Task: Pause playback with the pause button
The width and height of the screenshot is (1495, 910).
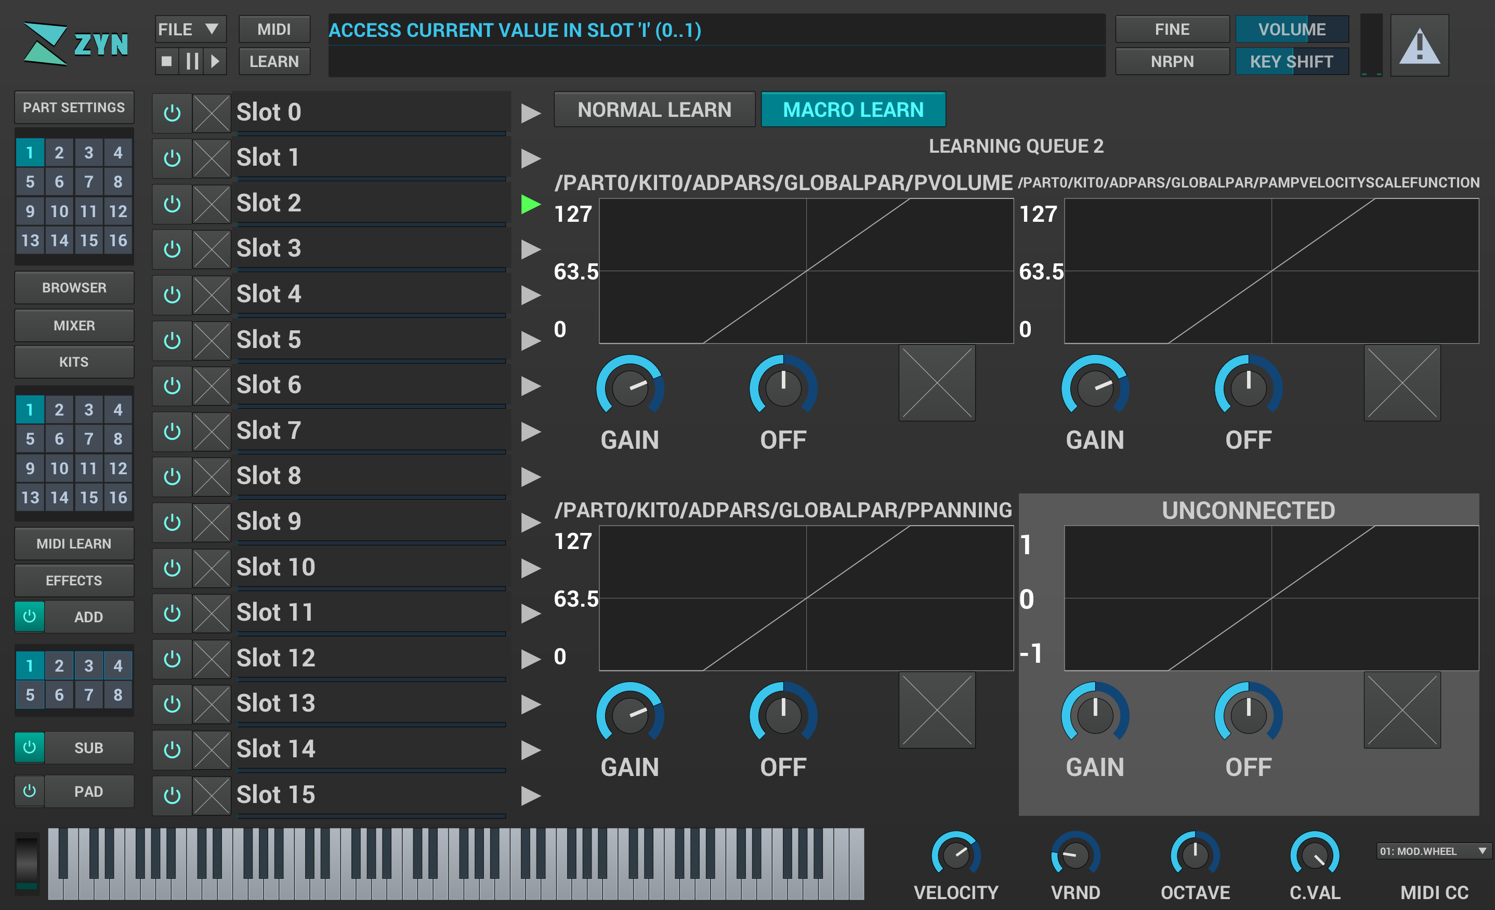Action: point(192,61)
